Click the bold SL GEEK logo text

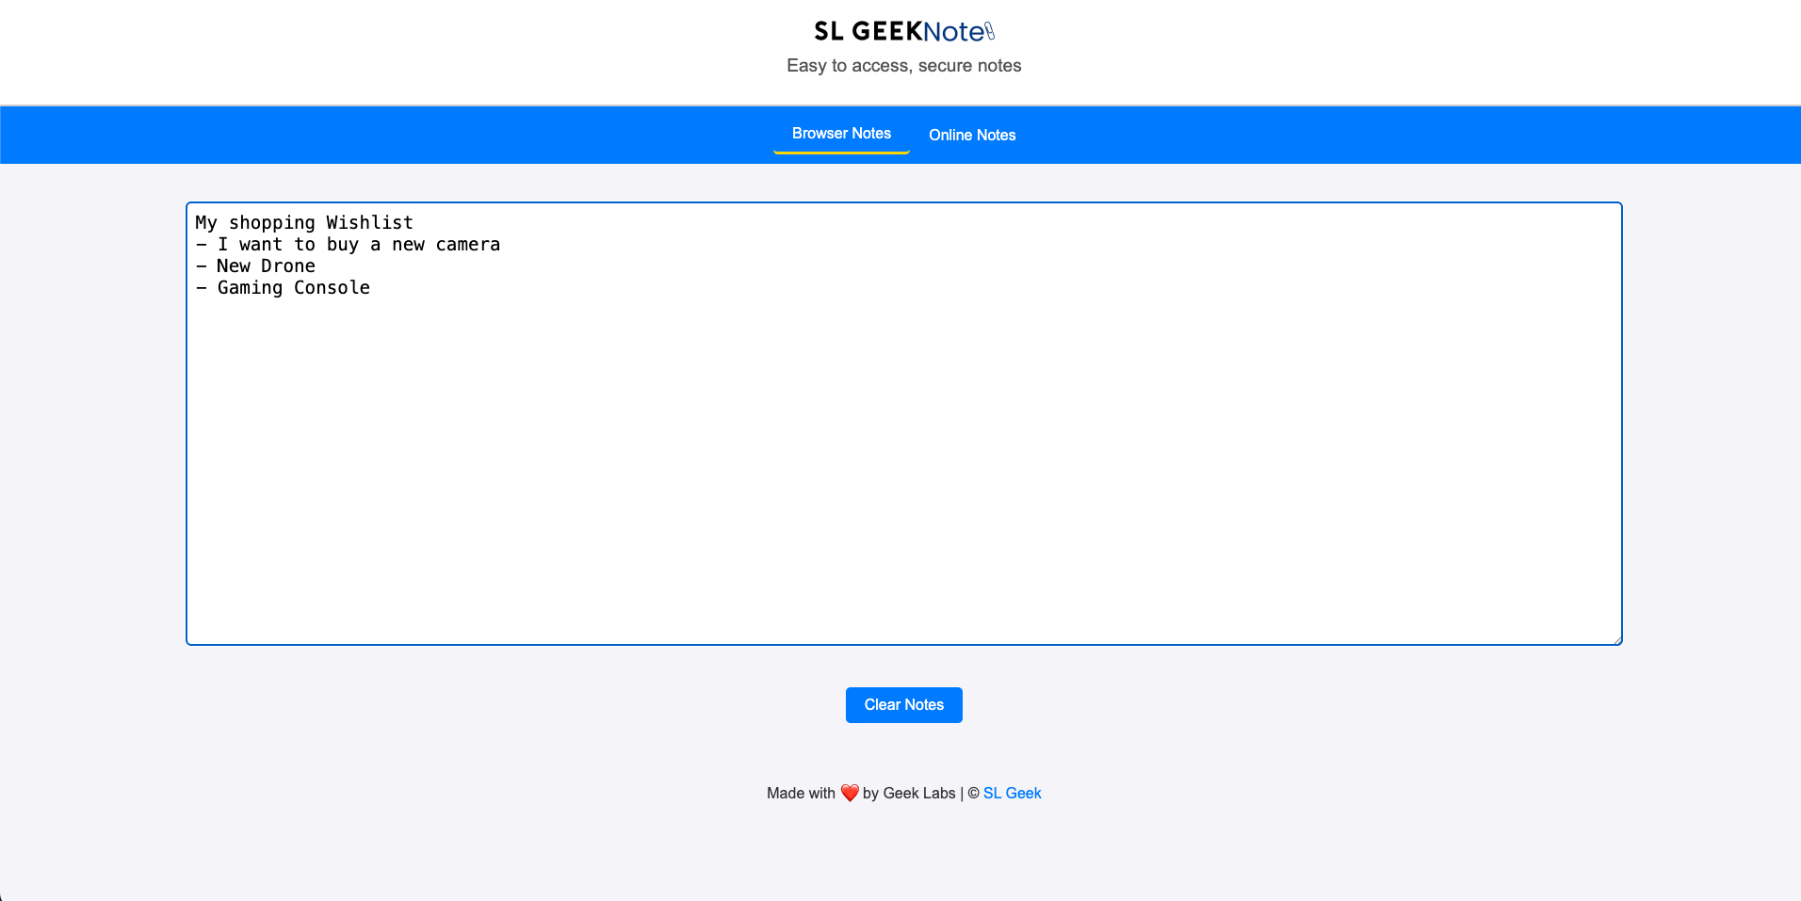tap(867, 32)
